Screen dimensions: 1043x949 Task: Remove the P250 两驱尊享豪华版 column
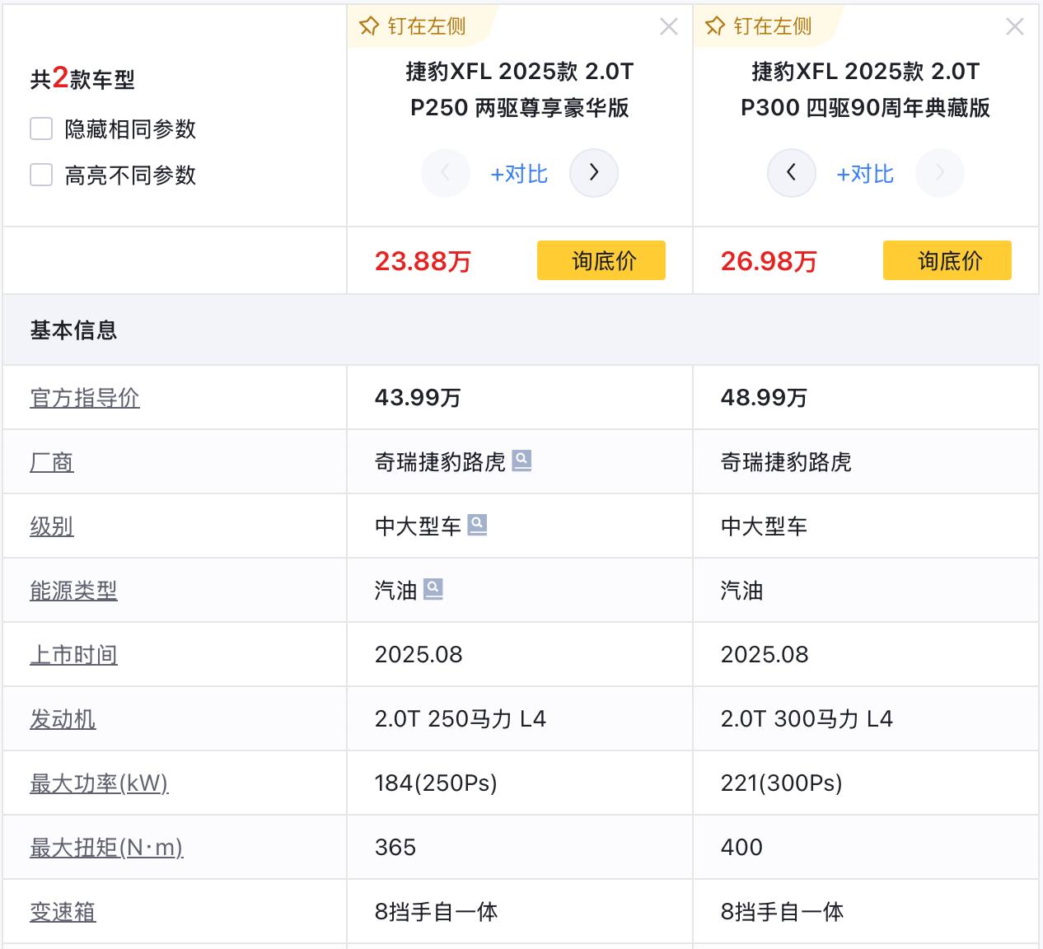coord(669,27)
